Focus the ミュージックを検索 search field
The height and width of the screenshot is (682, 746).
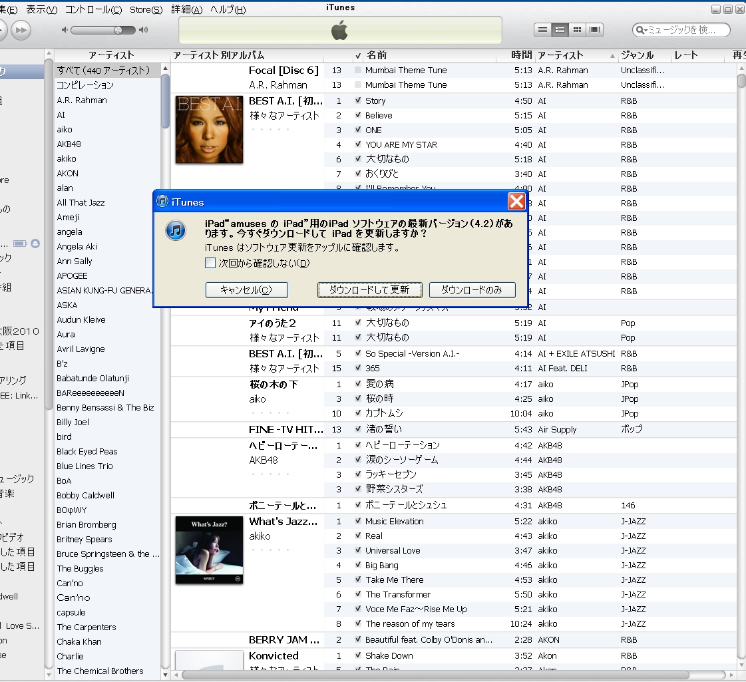pos(681,30)
